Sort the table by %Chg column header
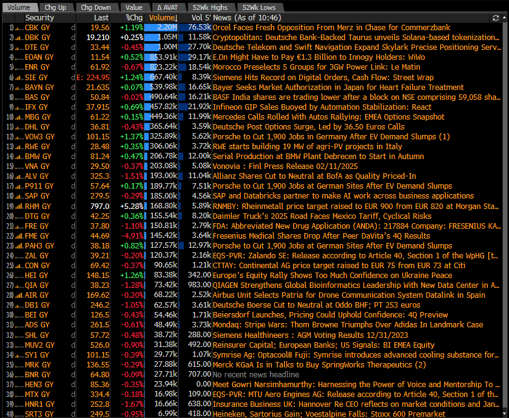509x418 pixels. coord(134,18)
